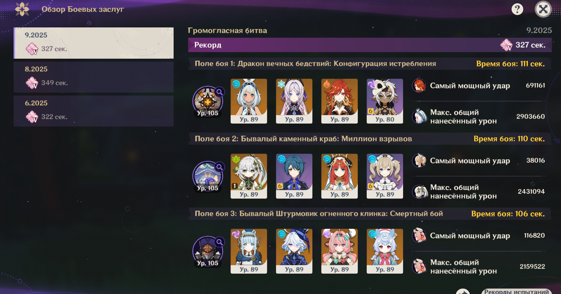Close the Battle Merits overview window
This screenshot has width=561, height=294.
(543, 9)
